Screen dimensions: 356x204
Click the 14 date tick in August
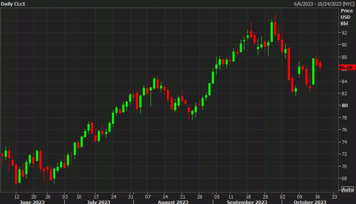165,196
